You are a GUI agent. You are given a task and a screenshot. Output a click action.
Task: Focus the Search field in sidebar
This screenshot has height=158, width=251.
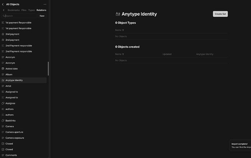coord(19,16)
